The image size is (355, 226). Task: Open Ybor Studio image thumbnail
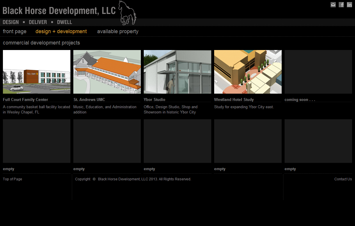(177, 72)
